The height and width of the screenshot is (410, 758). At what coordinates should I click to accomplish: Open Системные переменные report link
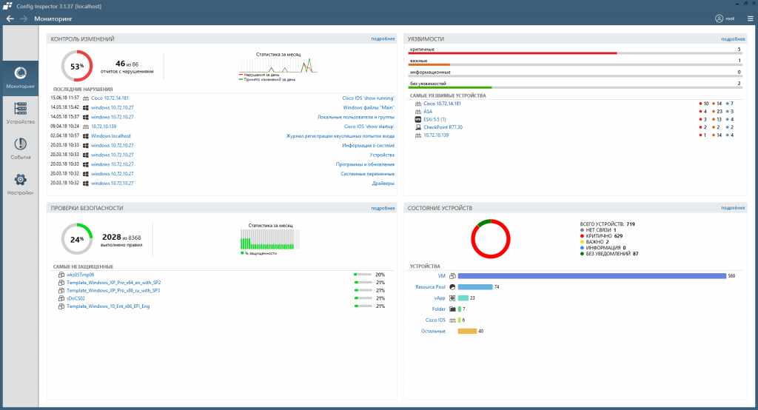(367, 174)
